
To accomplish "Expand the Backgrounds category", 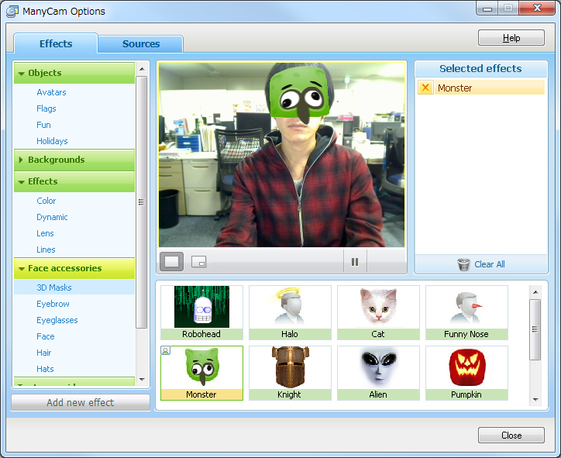I will pos(74,160).
